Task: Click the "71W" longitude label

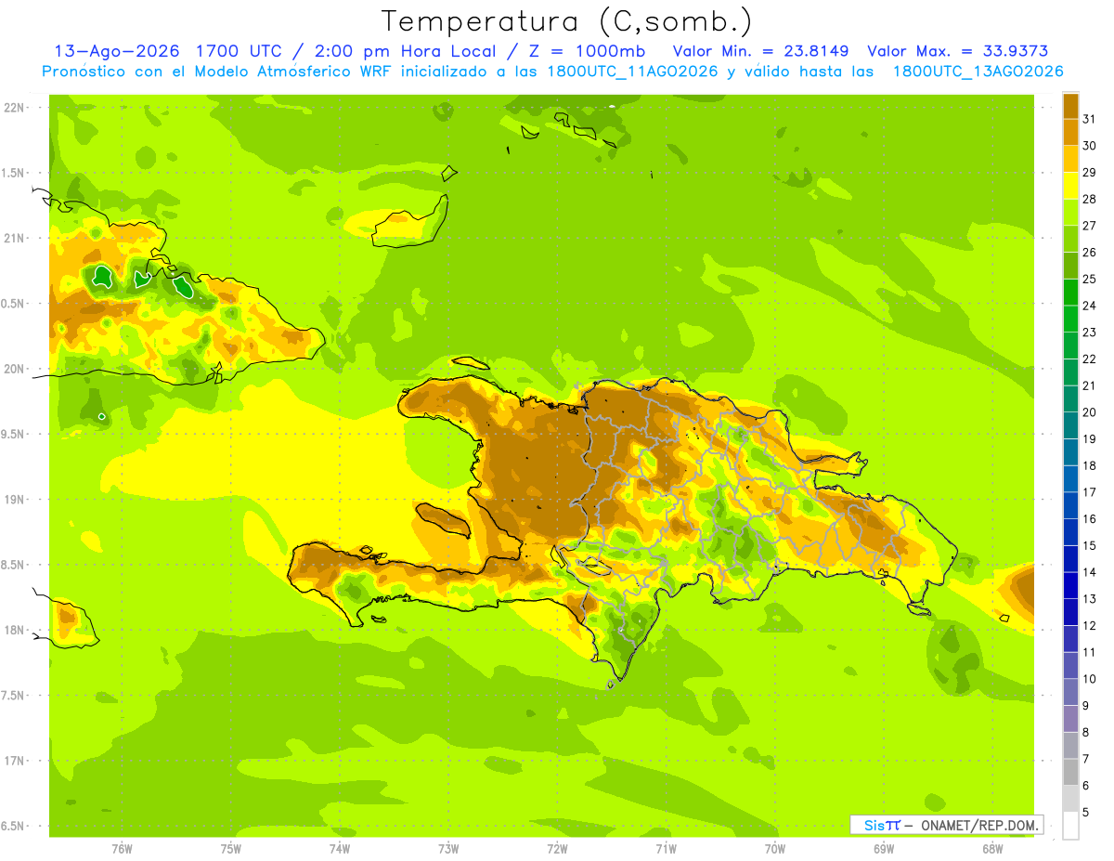Action: (x=666, y=849)
